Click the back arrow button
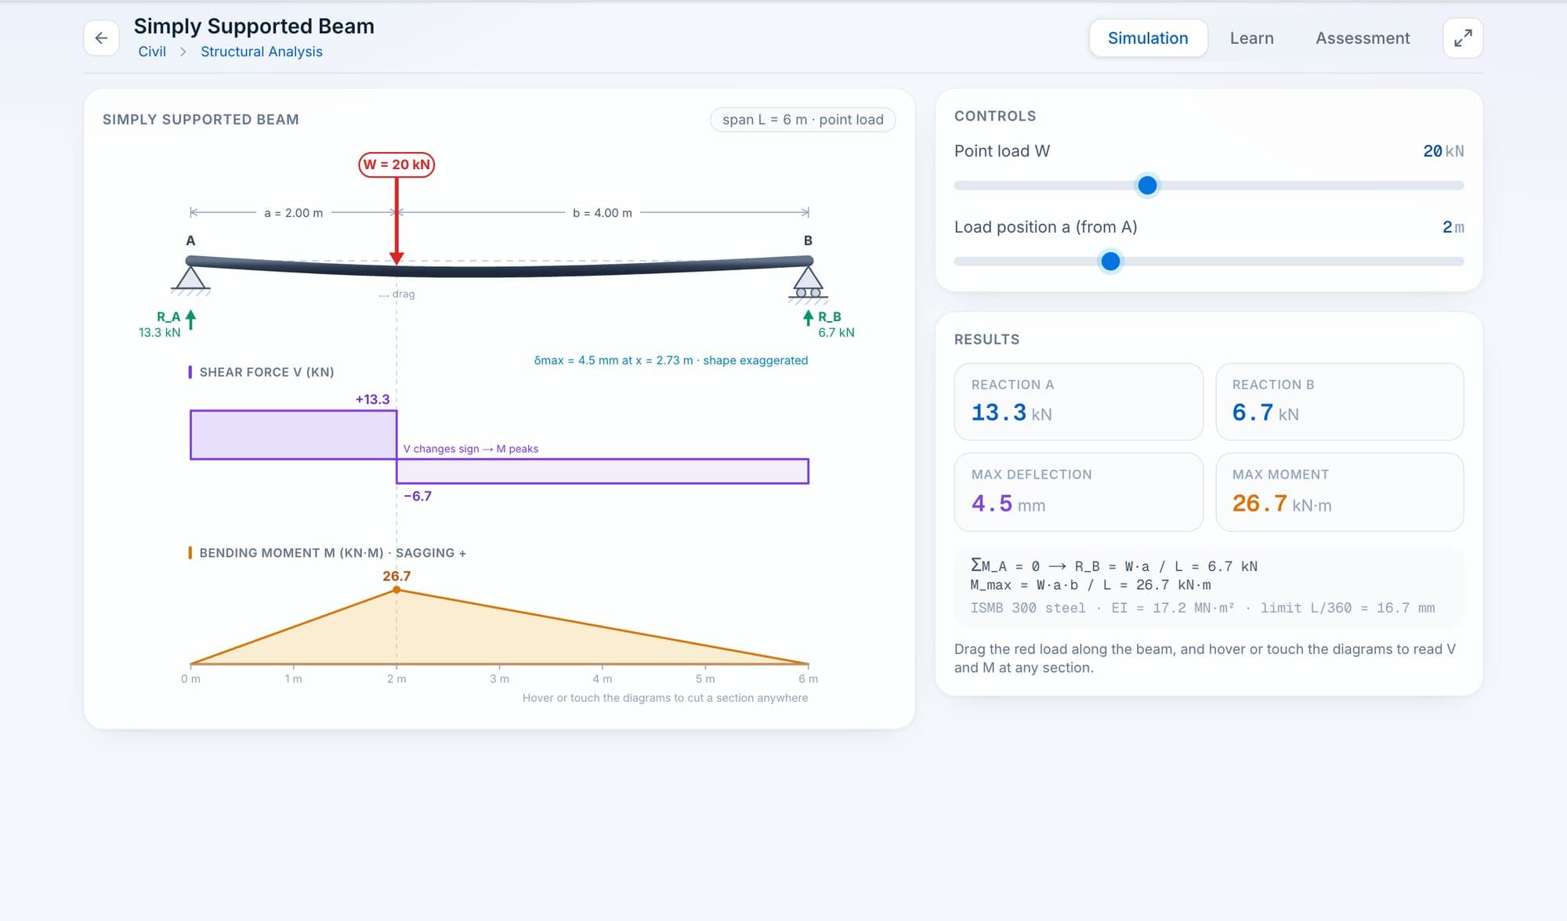 pos(101,38)
